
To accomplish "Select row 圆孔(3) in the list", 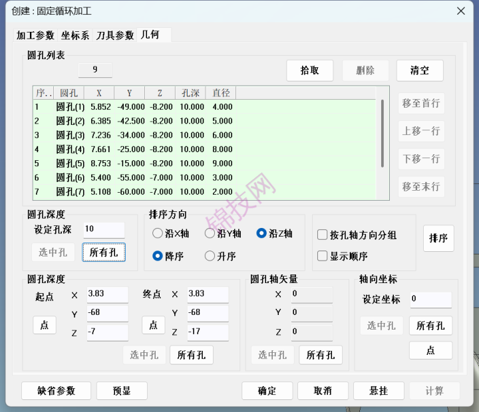I will coord(204,135).
